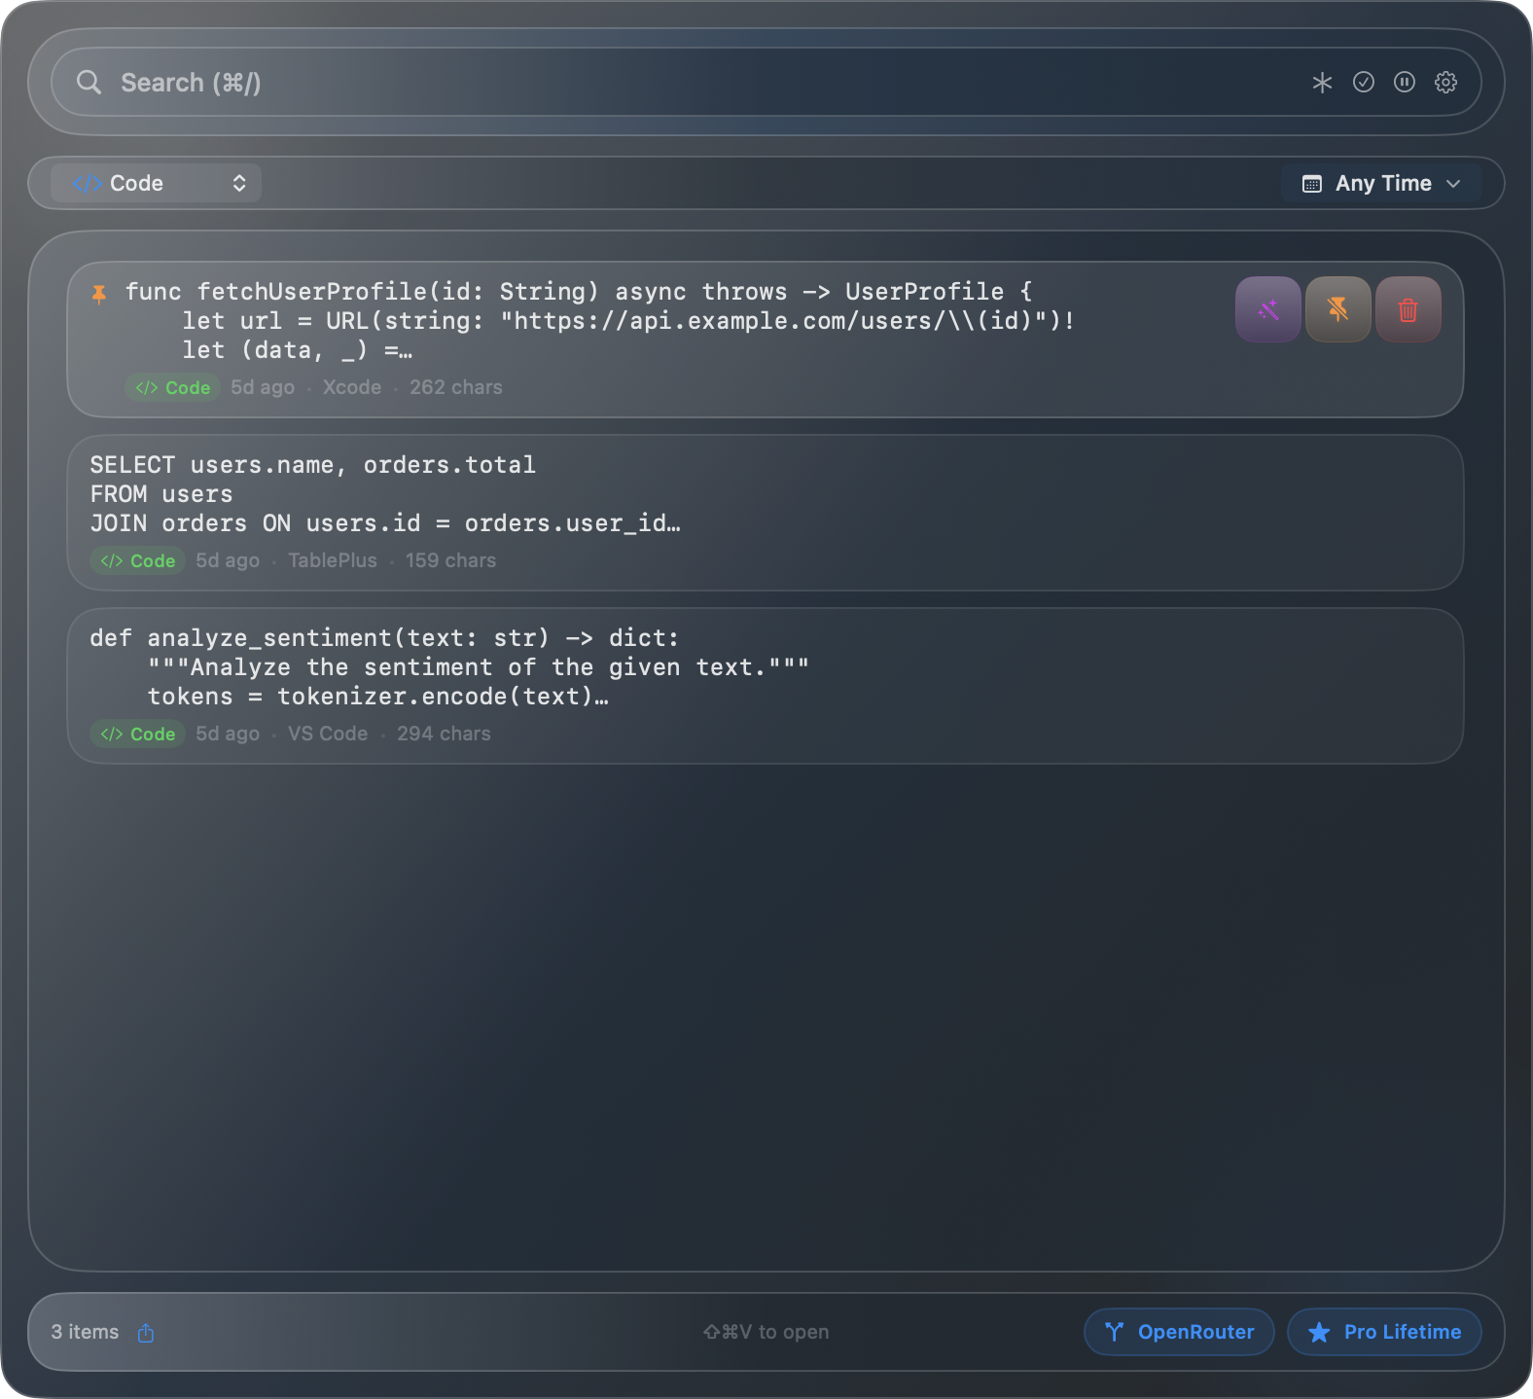
Task: Pause clipboard capture with pause icon
Action: pyautogui.click(x=1405, y=83)
